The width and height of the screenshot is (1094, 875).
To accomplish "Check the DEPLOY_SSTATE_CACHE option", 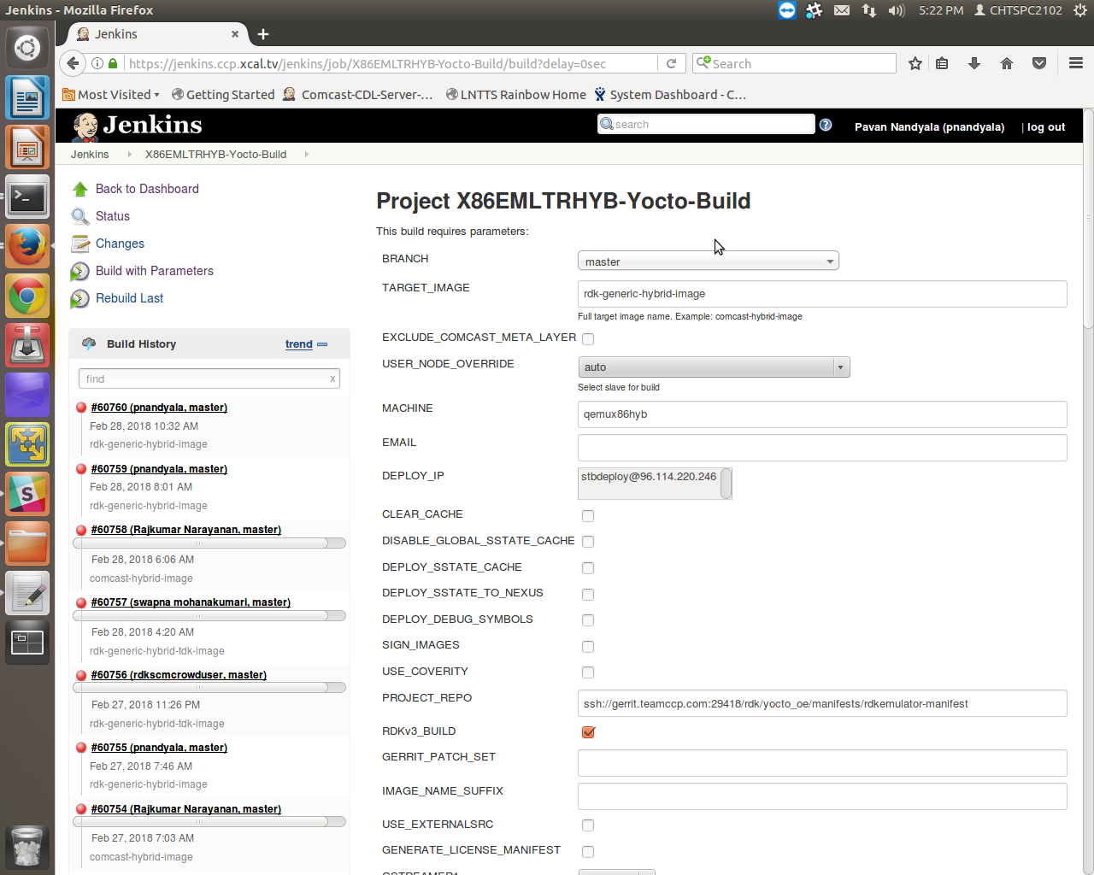I will pos(588,568).
